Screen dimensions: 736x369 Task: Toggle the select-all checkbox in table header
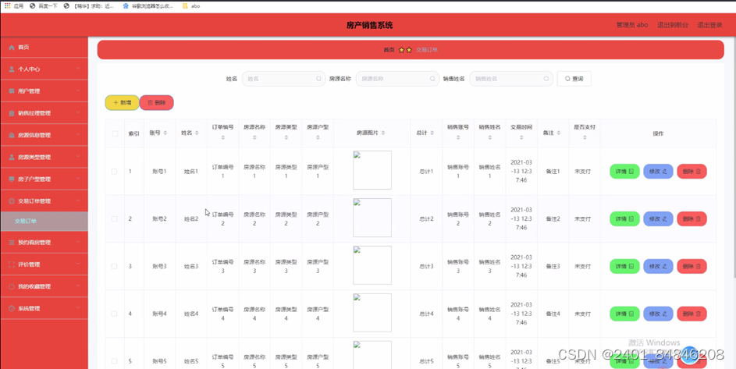point(115,133)
